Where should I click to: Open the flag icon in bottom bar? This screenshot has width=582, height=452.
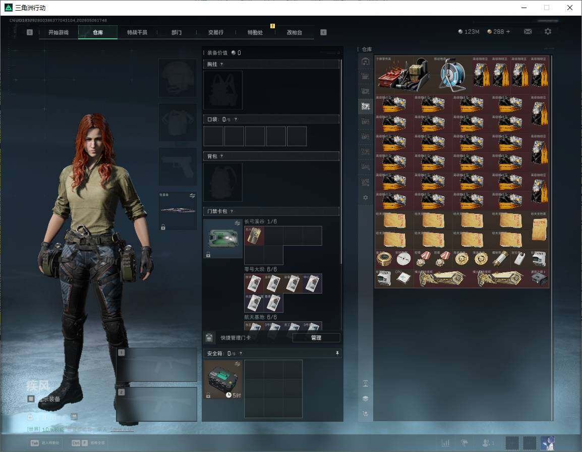pyautogui.click(x=464, y=443)
